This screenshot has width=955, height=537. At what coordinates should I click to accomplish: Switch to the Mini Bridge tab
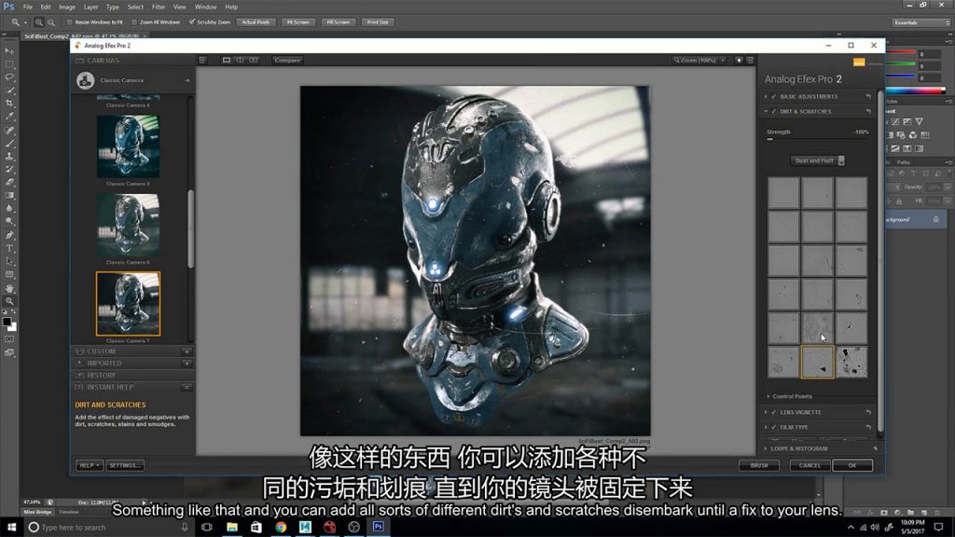[37, 513]
